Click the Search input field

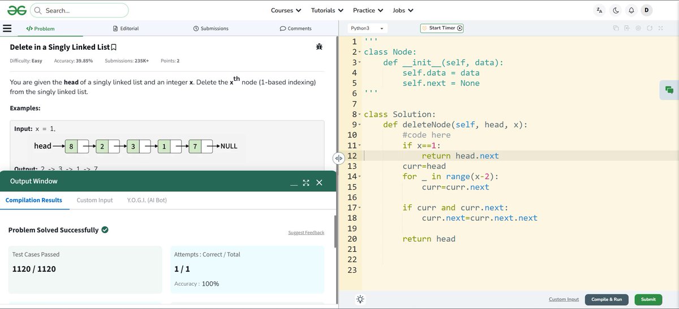(79, 10)
